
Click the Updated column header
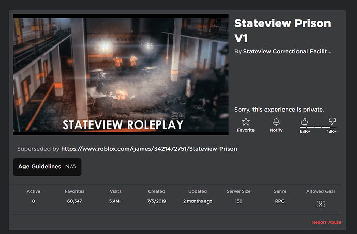click(198, 191)
